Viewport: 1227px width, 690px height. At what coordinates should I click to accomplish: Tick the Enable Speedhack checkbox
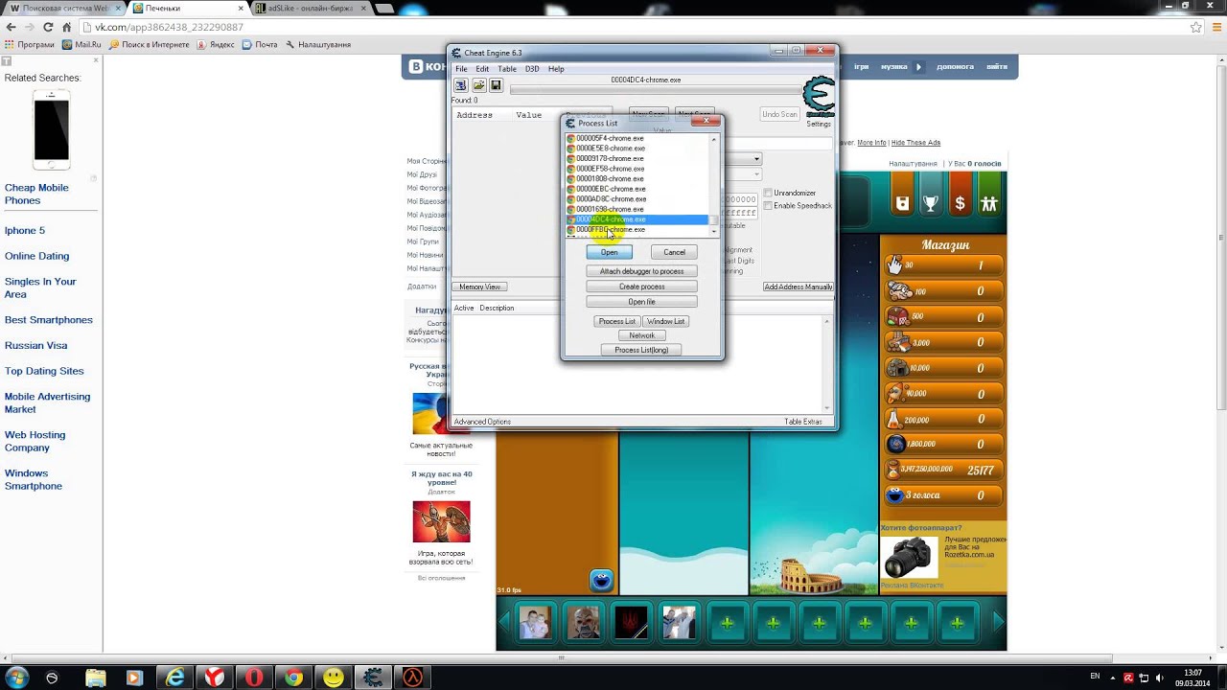point(768,206)
